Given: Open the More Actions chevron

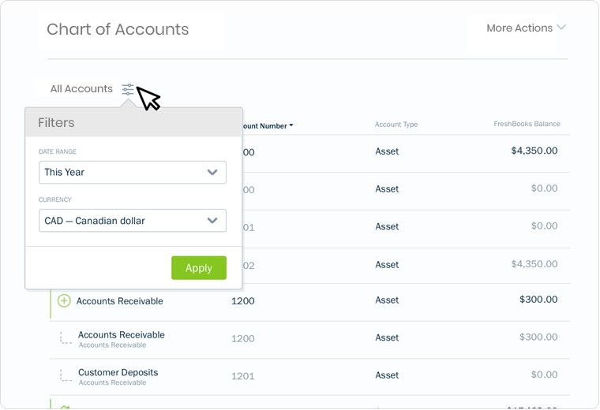Looking at the screenshot, I should [x=561, y=28].
